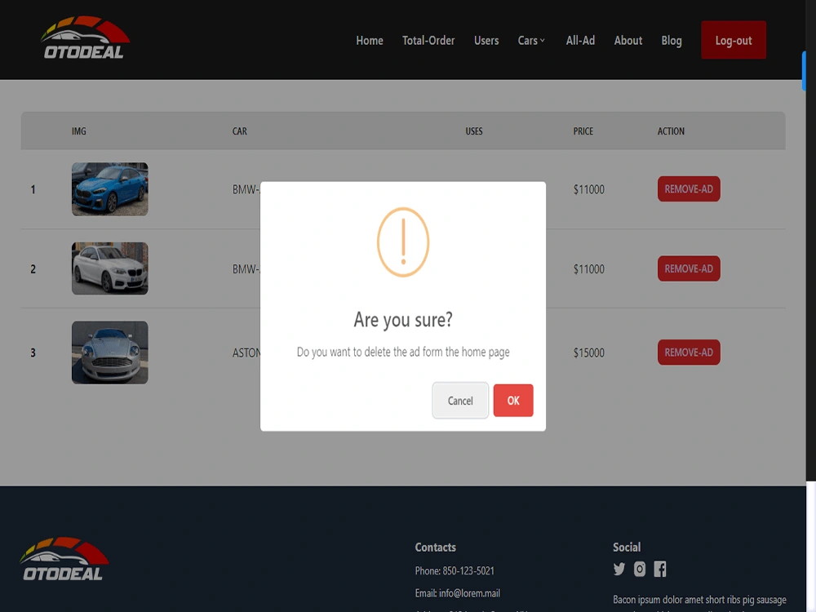Viewport: 816px width, 612px height.
Task: Click the ACTION column header
Action: click(671, 131)
